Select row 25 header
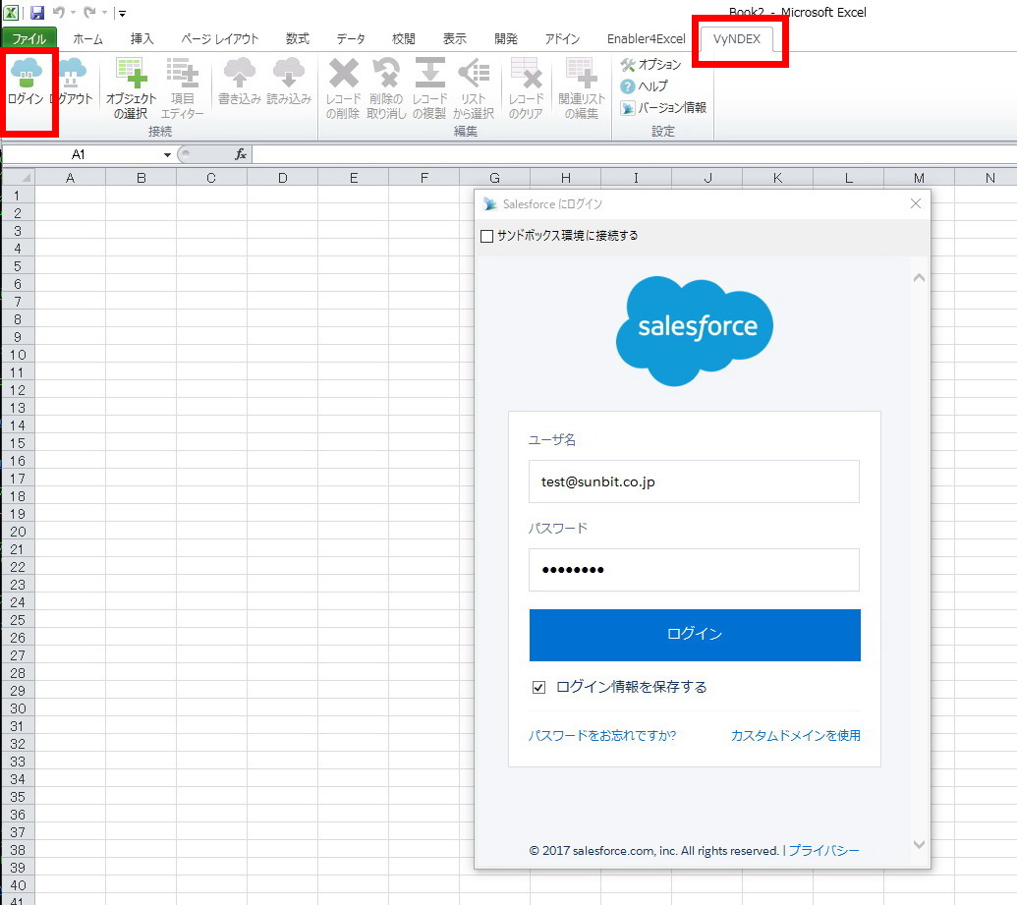This screenshot has width=1017, height=905. (18, 620)
